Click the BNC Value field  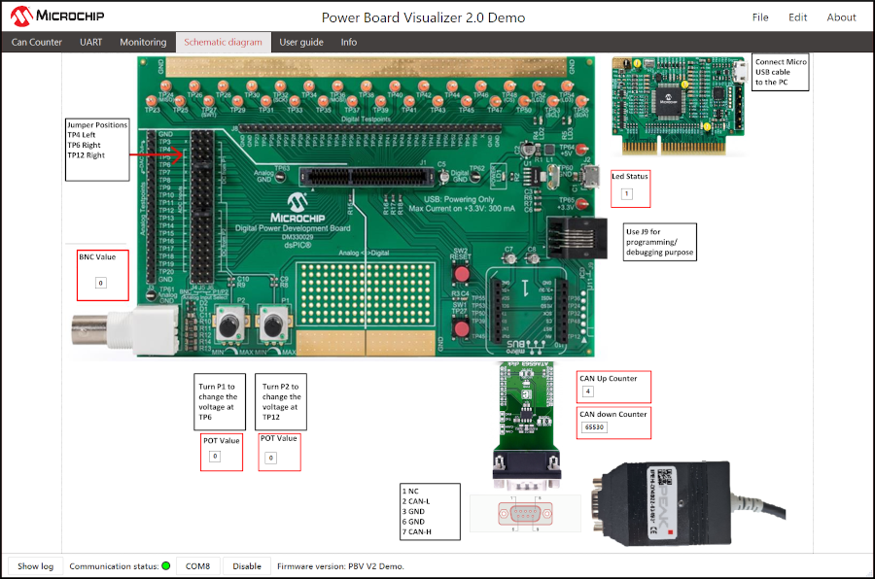(100, 283)
